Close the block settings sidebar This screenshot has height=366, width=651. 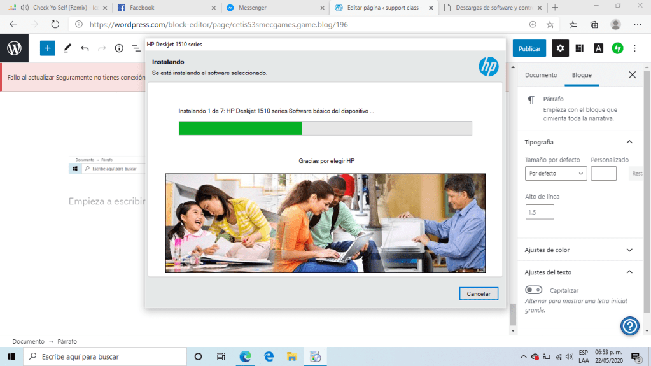(632, 75)
